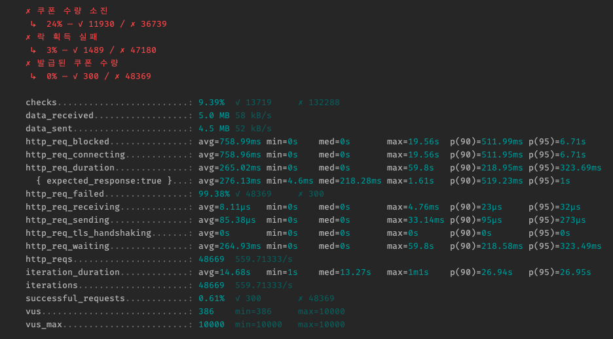Select avg=264.93ms in http_req_waiting row
The width and height of the screenshot is (613, 339).
click(x=229, y=246)
